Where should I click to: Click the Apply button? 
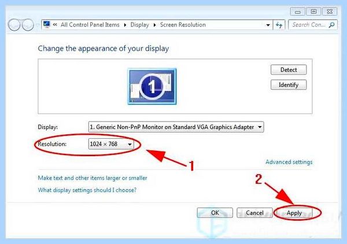294,213
